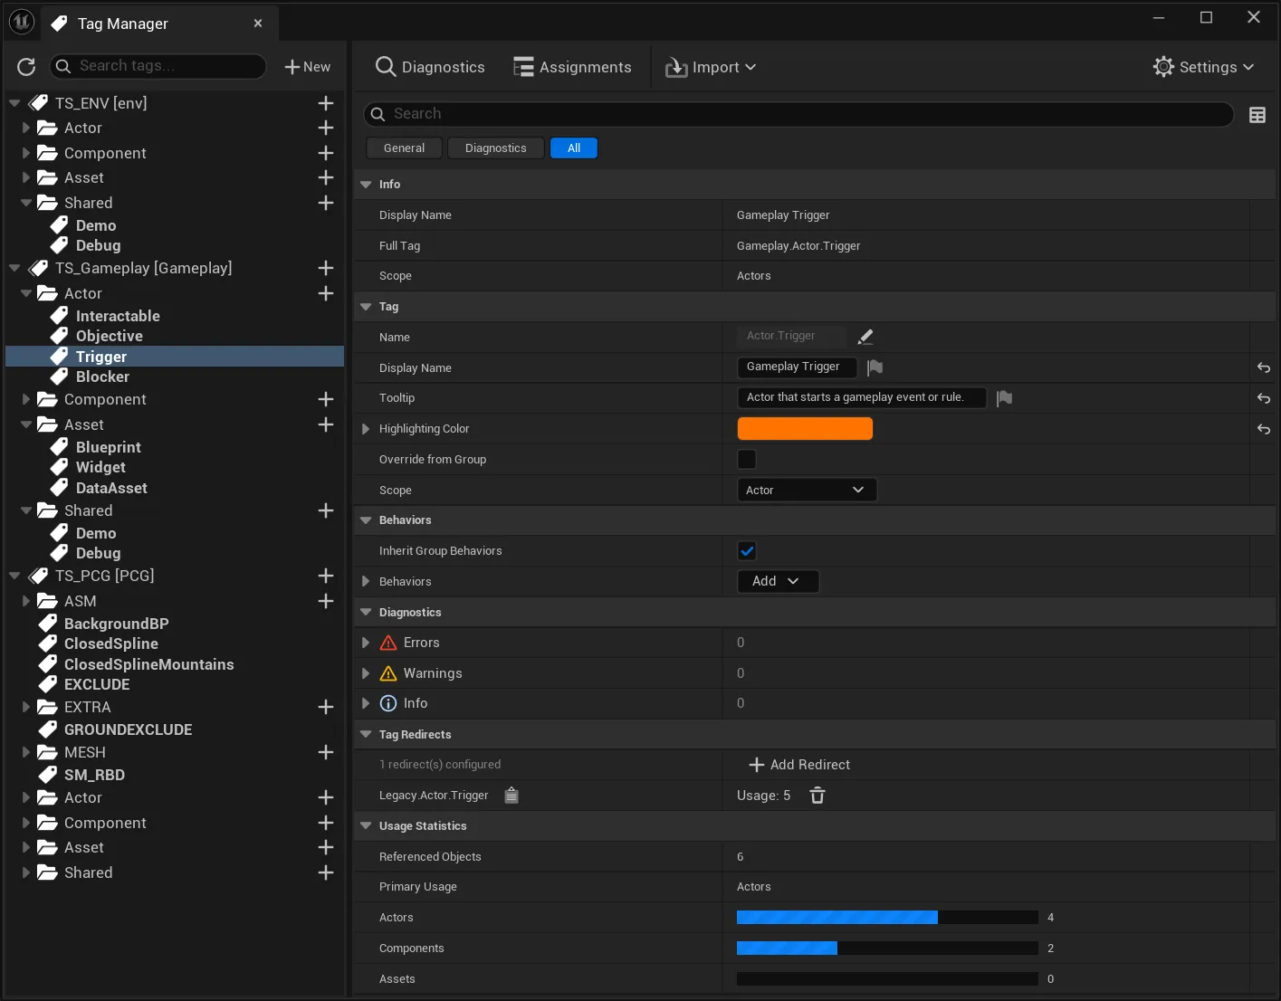Click the Search tags input field
The height and width of the screenshot is (1001, 1281).
pos(158,66)
